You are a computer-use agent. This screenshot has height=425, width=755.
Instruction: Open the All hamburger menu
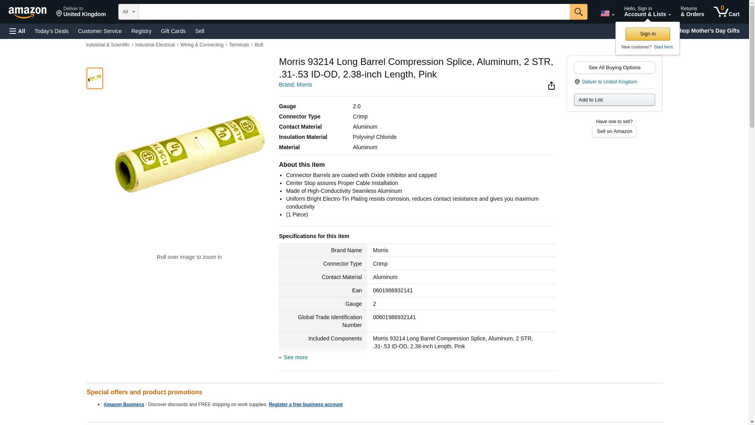[17, 31]
